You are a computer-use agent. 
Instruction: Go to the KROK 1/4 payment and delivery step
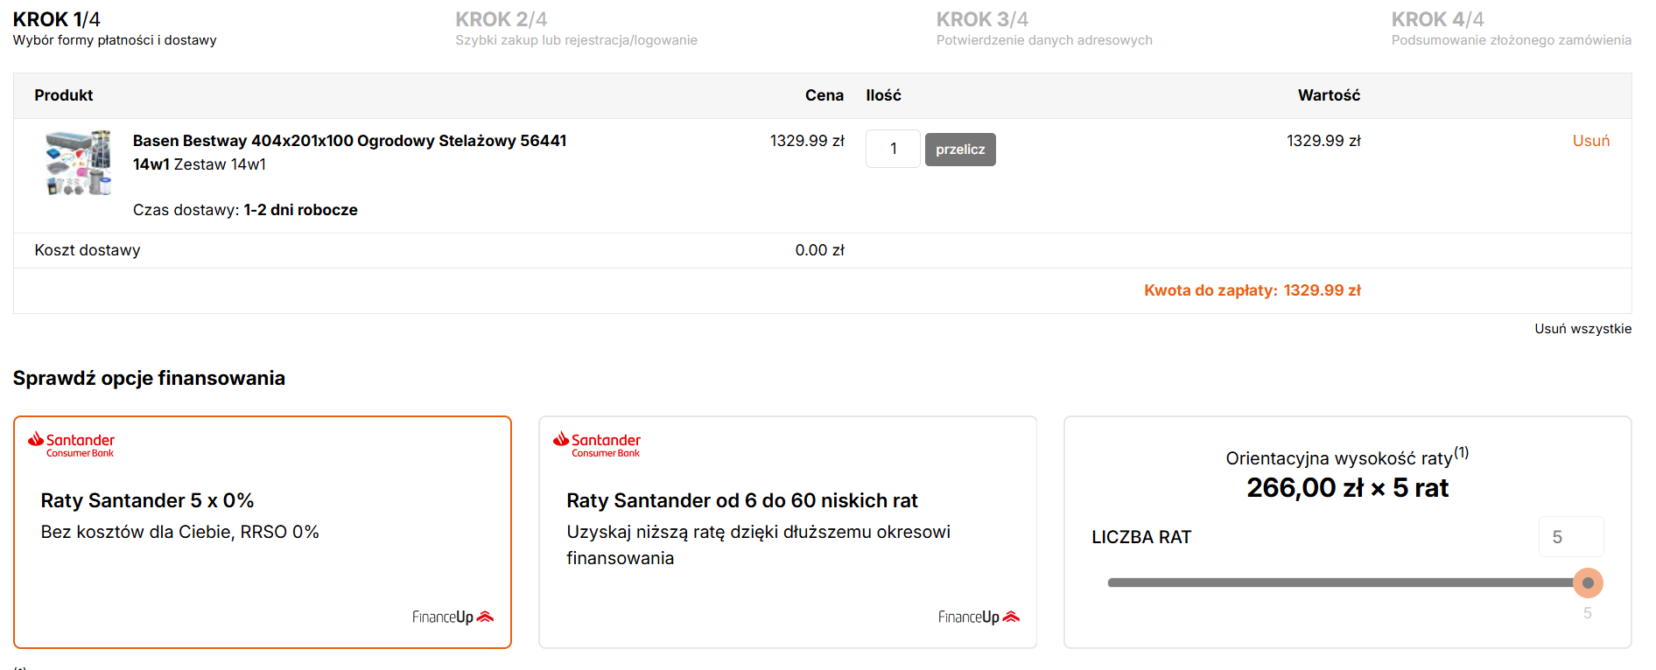[57, 19]
